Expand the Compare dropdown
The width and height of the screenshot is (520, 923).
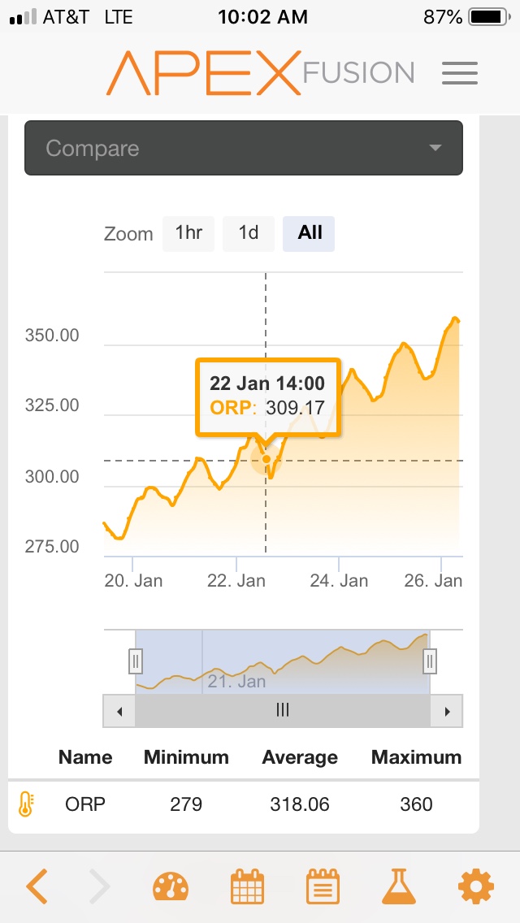[x=243, y=148]
